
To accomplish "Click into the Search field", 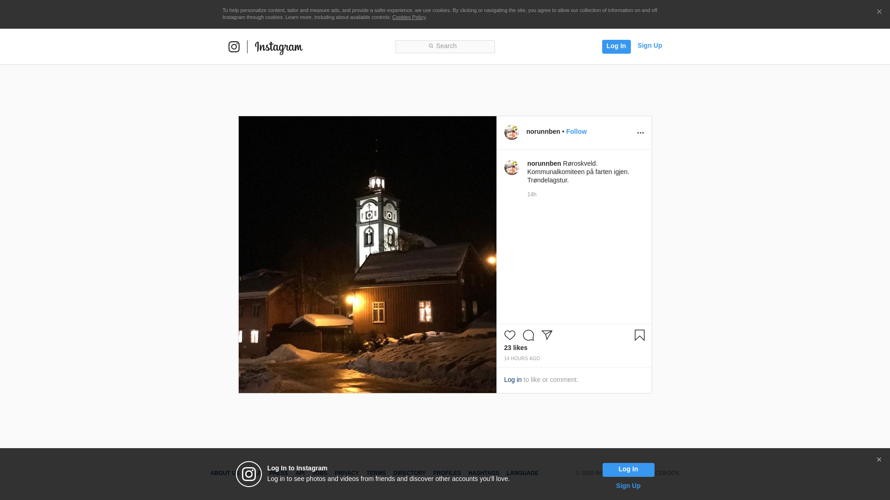I will coord(445,47).
